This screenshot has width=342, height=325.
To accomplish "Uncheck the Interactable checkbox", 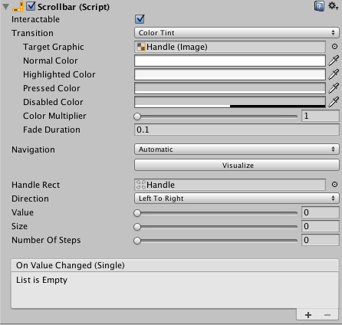I will (140, 19).
